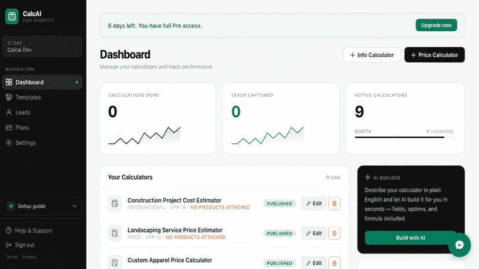The width and height of the screenshot is (479, 269).
Task: Click Published badge of Landscaping Service Price Estimator
Action: (279, 234)
